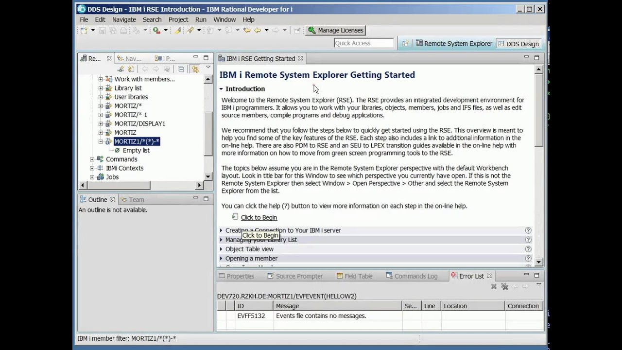Select the Empty list tree item
622x350 pixels.
pos(136,150)
